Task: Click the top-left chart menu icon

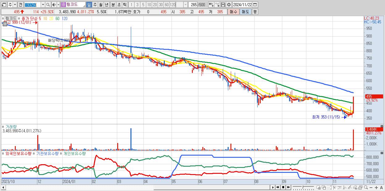Action: pyautogui.click(x=4, y=5)
